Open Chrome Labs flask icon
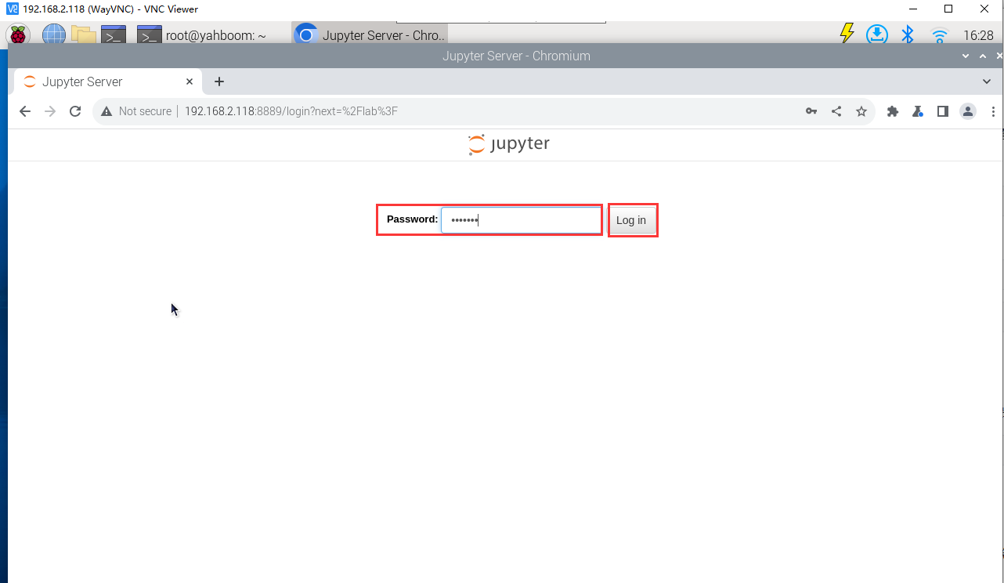The height and width of the screenshot is (583, 1004). click(x=918, y=111)
